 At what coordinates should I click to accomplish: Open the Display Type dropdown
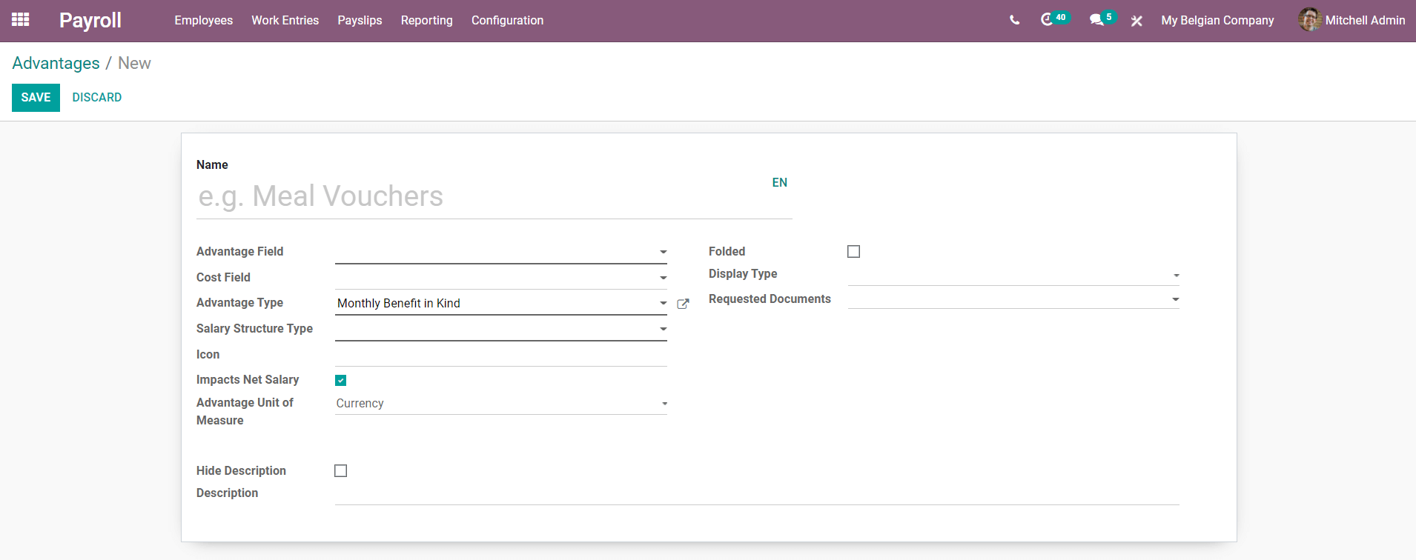(x=1014, y=275)
